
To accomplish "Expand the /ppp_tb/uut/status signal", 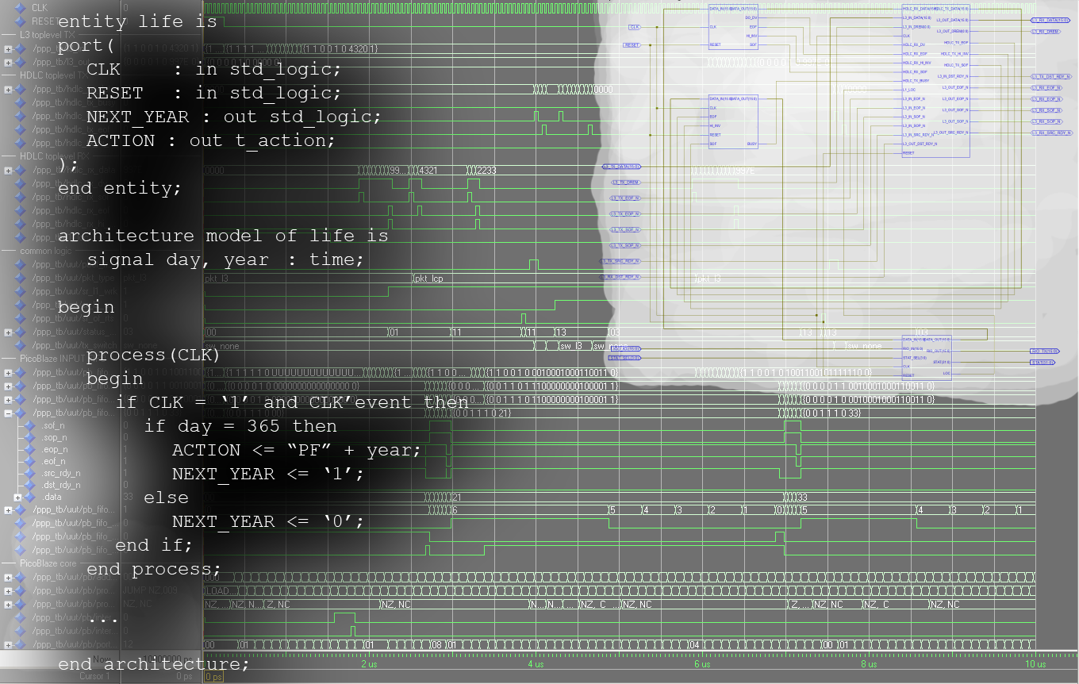I will pos(8,332).
